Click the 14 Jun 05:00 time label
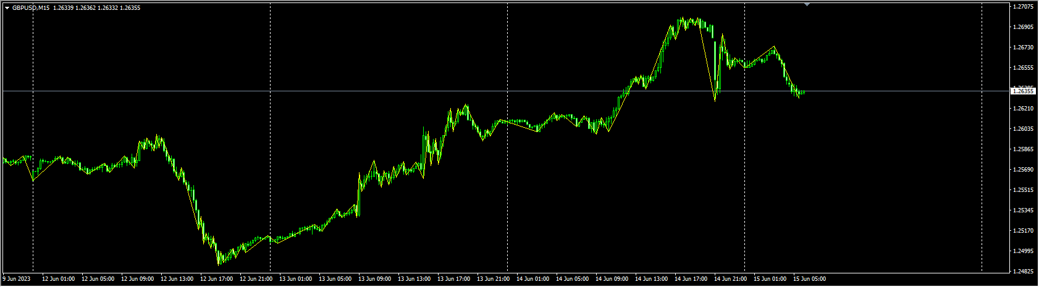 coord(572,279)
